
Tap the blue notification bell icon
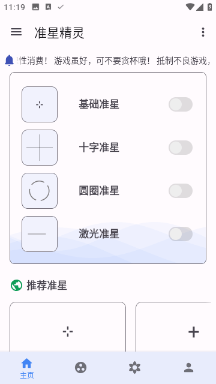tap(10, 60)
